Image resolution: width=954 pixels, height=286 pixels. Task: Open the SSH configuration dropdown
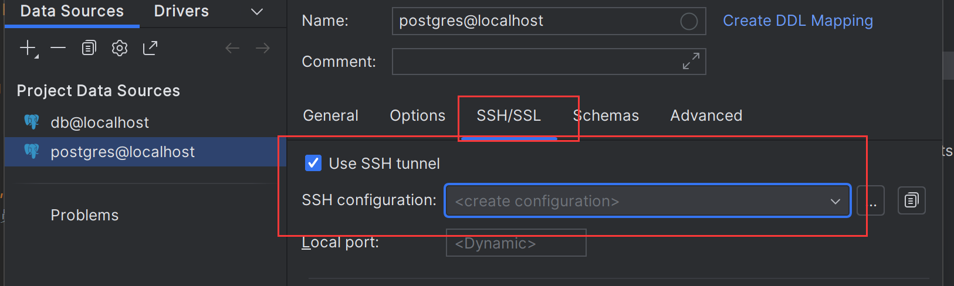coord(647,201)
